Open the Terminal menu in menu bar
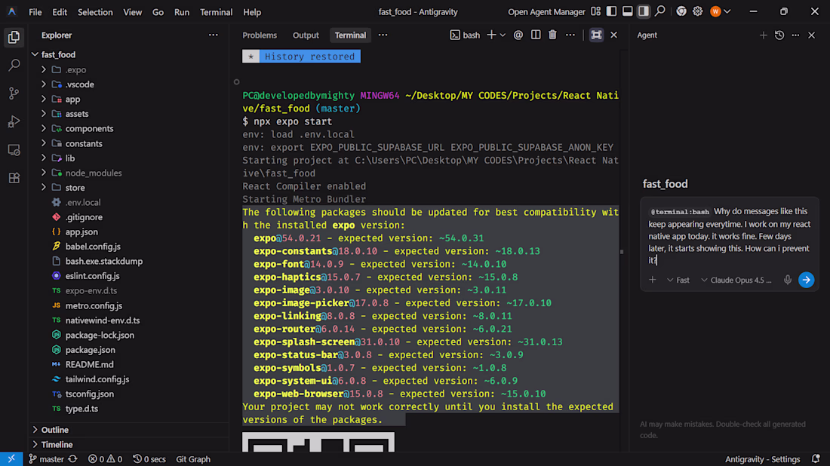The image size is (830, 466). click(x=216, y=12)
